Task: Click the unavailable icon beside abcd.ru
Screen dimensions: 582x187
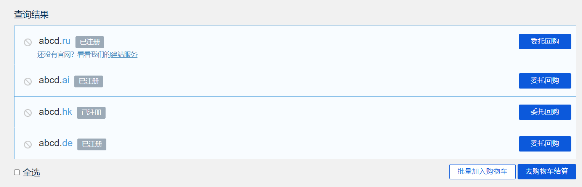Action: pyautogui.click(x=28, y=42)
